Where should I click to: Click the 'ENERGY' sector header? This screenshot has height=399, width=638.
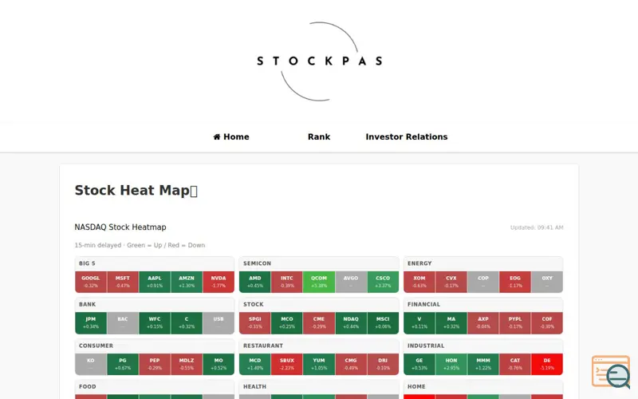pyautogui.click(x=419, y=263)
